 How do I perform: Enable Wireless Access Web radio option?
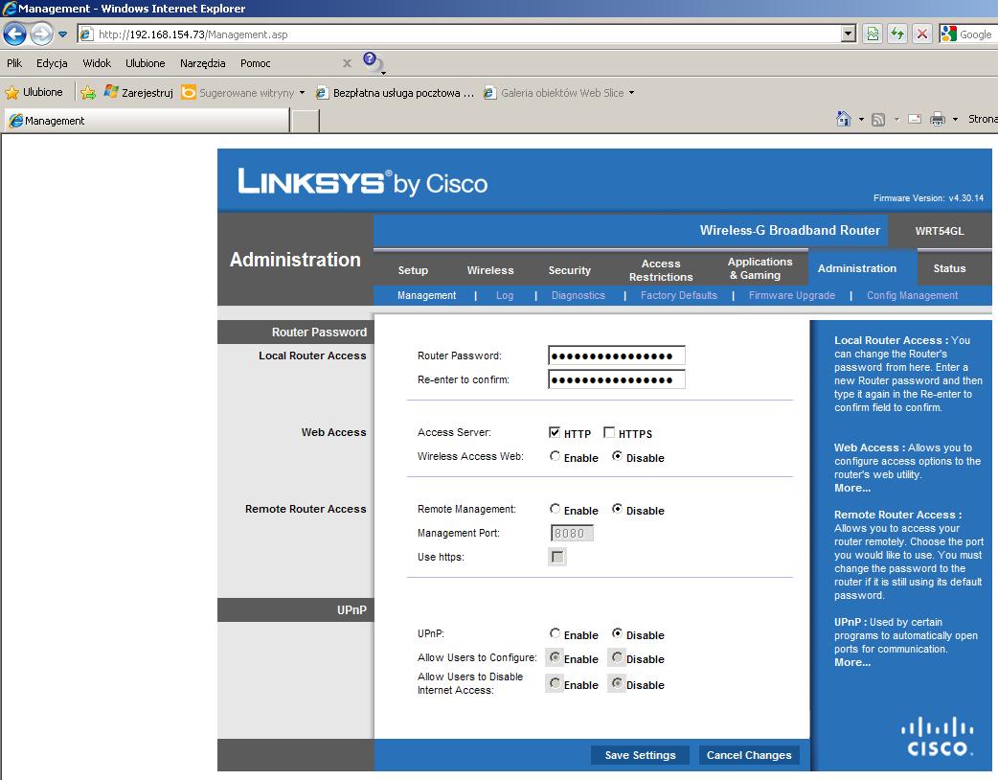click(555, 456)
